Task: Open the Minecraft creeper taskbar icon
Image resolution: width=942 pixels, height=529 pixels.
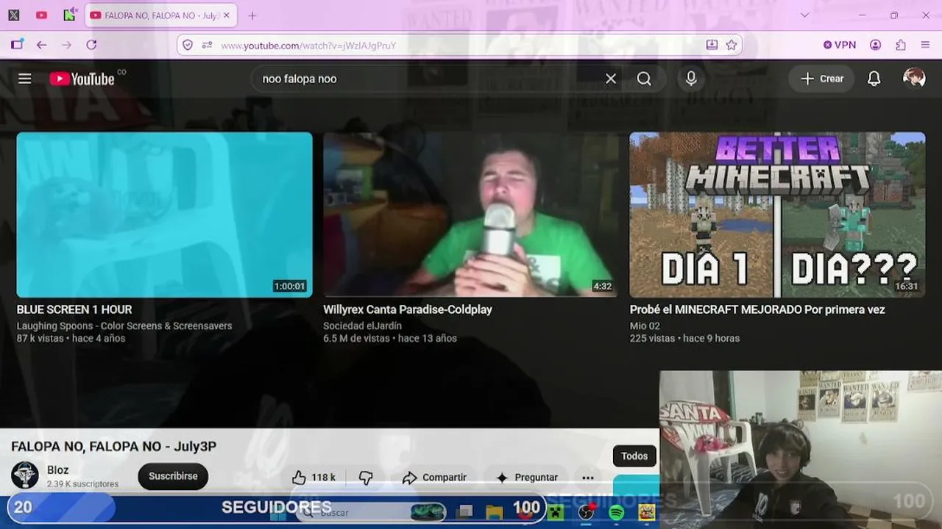Action: [x=556, y=512]
